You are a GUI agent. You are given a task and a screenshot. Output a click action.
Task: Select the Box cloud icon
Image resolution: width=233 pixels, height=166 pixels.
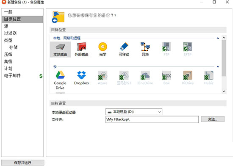(166, 78)
